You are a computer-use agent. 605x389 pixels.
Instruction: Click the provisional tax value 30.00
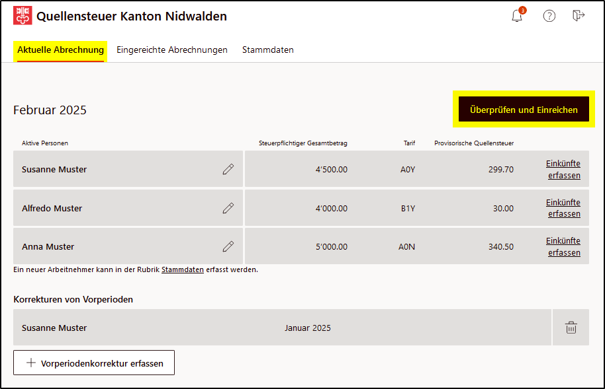click(x=503, y=208)
